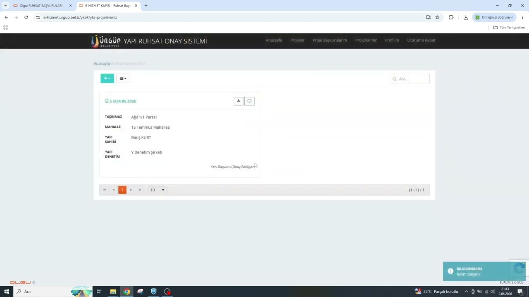The width and height of the screenshot is (529, 297).
Task: Bookmark this page with the star icon
Action: tap(437, 17)
